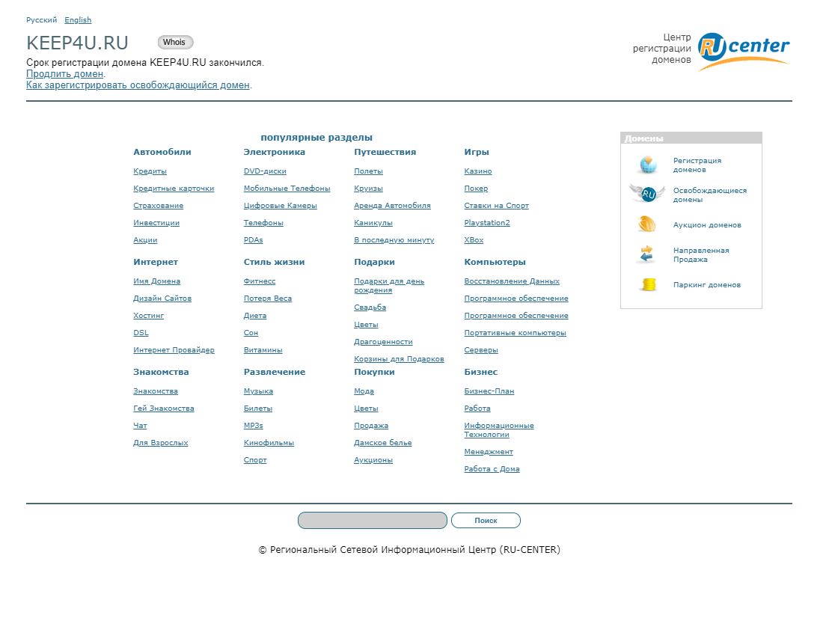Open the Потеря Веса link
The width and height of the screenshot is (838, 621).
[x=268, y=299]
